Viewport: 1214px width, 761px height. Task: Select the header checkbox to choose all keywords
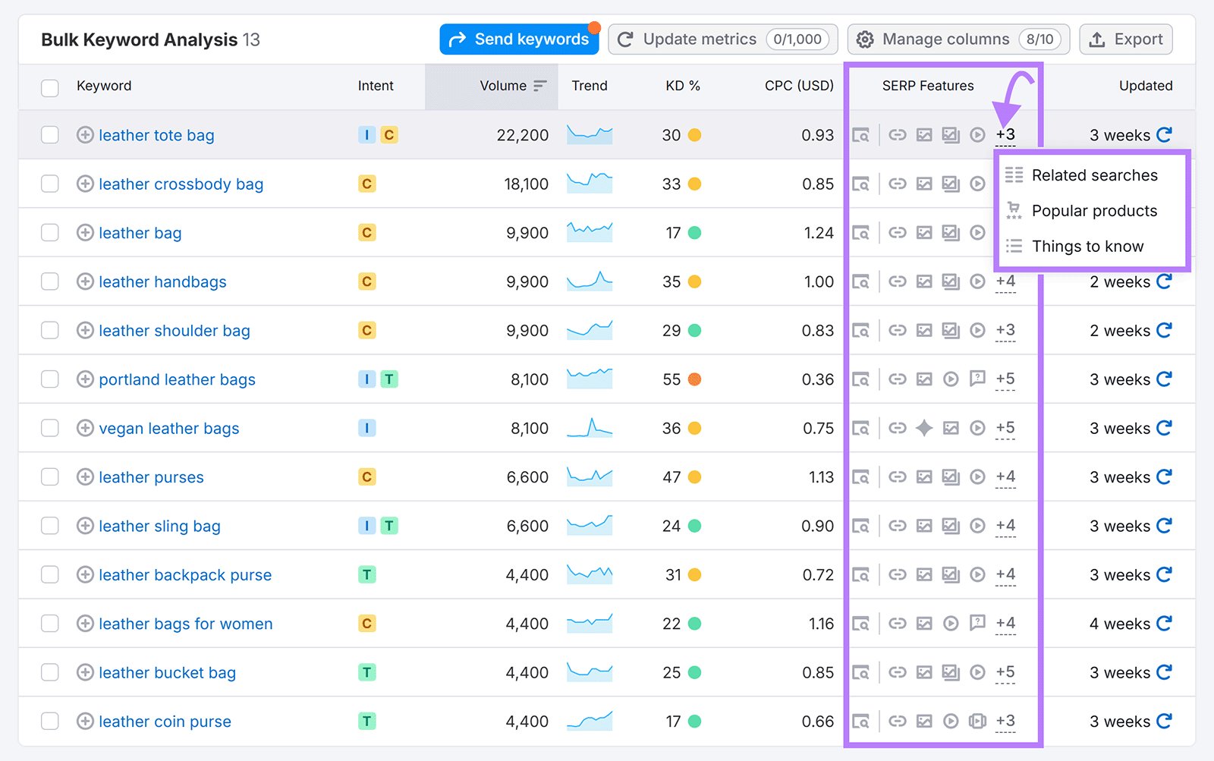click(x=49, y=87)
